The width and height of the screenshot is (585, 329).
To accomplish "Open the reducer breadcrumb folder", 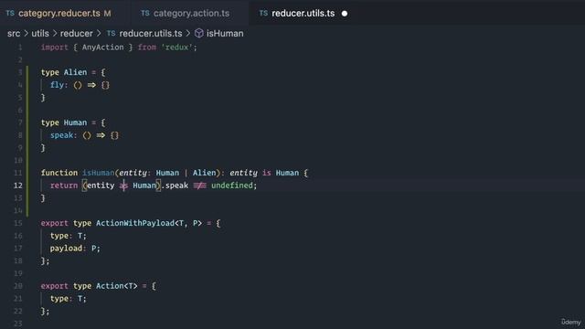I will tap(77, 34).
